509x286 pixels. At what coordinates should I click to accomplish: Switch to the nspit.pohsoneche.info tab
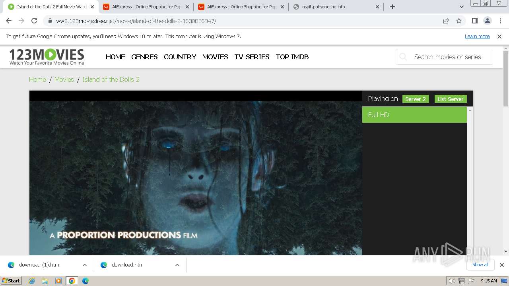[x=336, y=7]
